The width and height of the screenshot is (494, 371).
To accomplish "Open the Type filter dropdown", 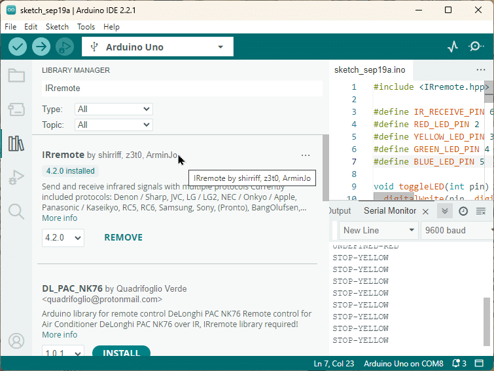I will (x=114, y=109).
